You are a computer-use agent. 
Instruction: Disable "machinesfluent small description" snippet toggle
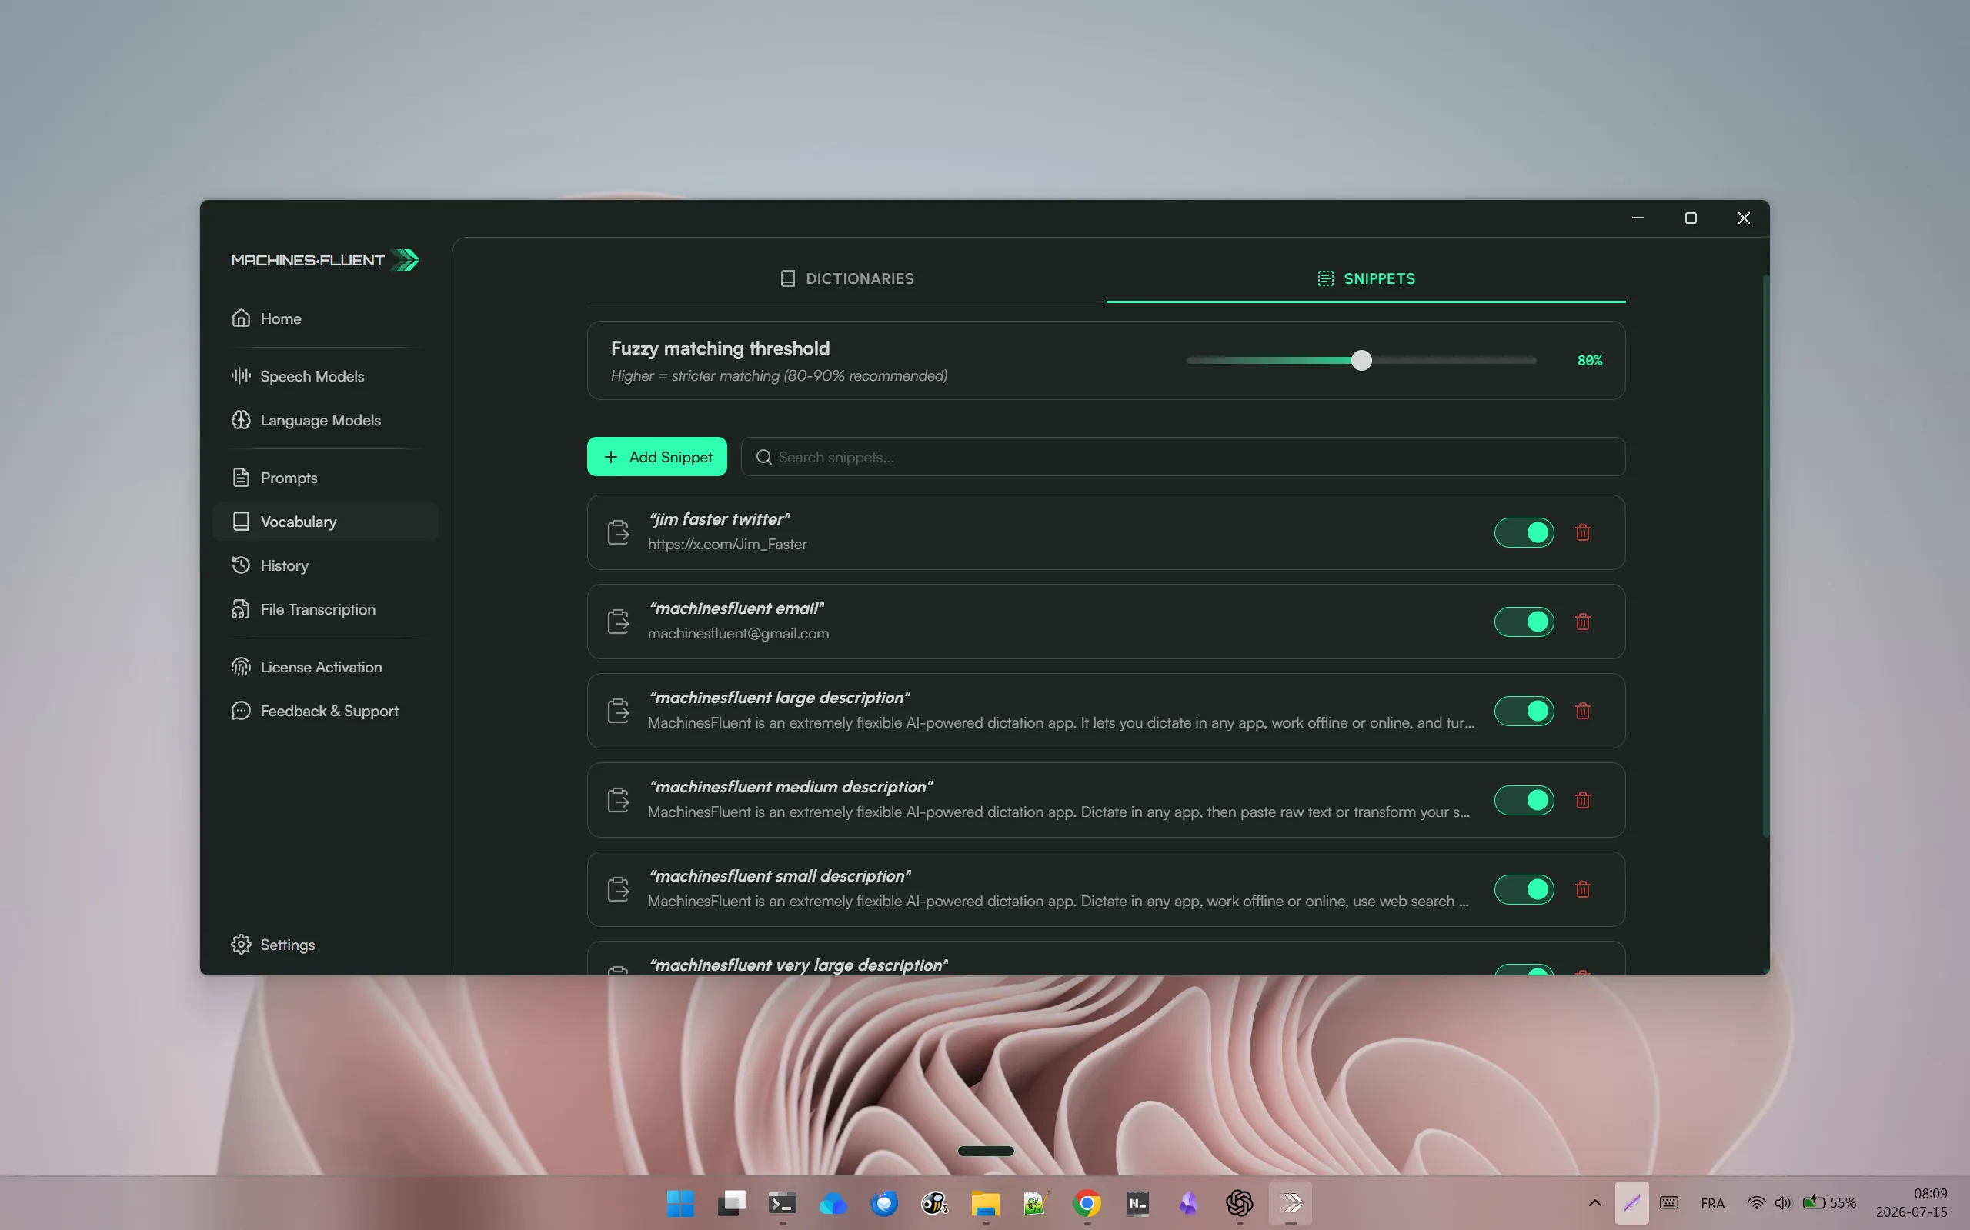coord(1524,890)
